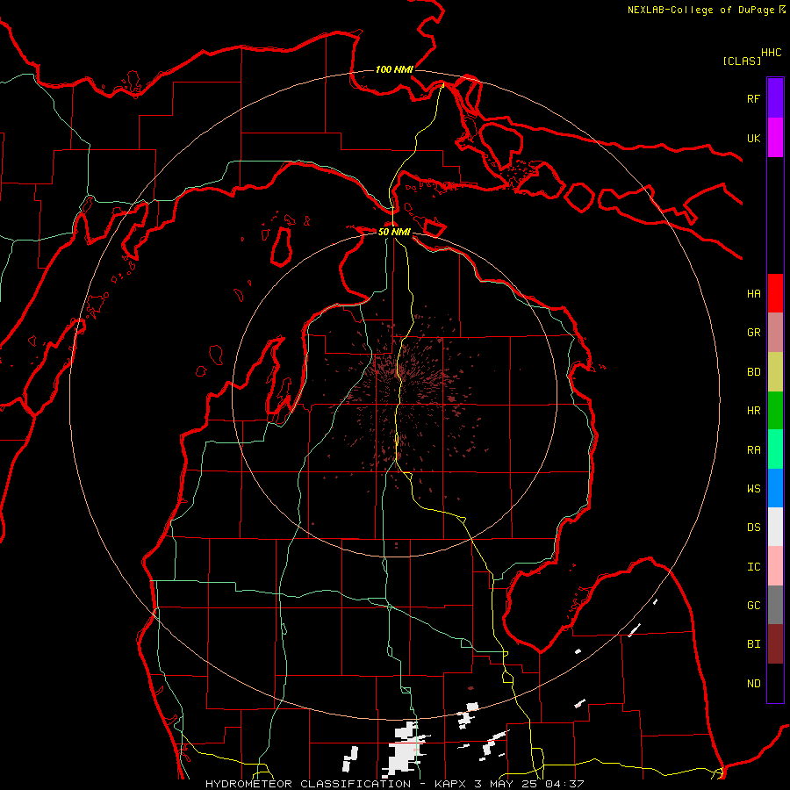Click the 'RA' legend label
The image size is (790, 790).
pyautogui.click(x=753, y=450)
